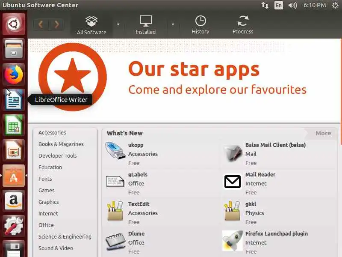This screenshot has width=342, height=257.
Task: Expand Installed dropdown arrow
Action: (173, 24)
